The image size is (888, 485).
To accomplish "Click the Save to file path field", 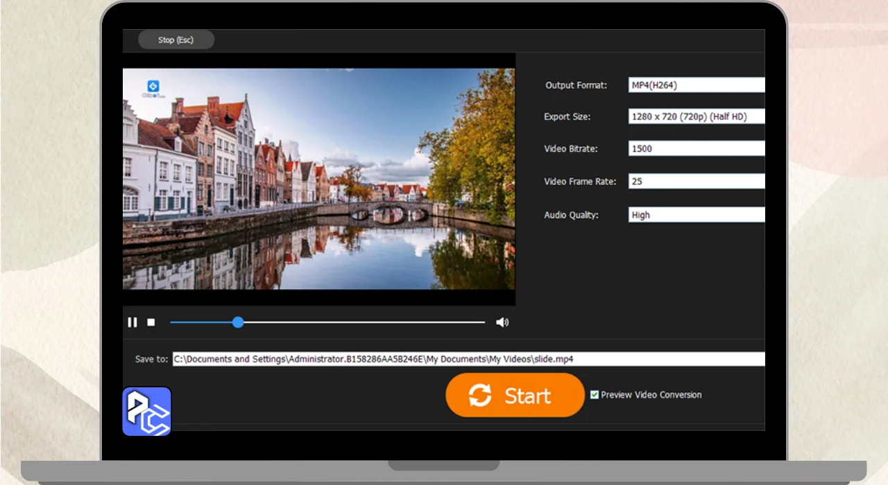I will click(x=468, y=359).
